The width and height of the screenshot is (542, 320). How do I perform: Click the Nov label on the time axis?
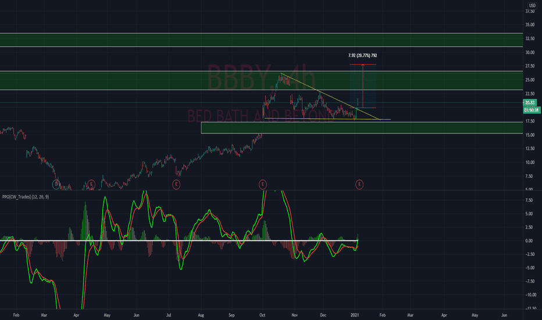pyautogui.click(x=294, y=315)
